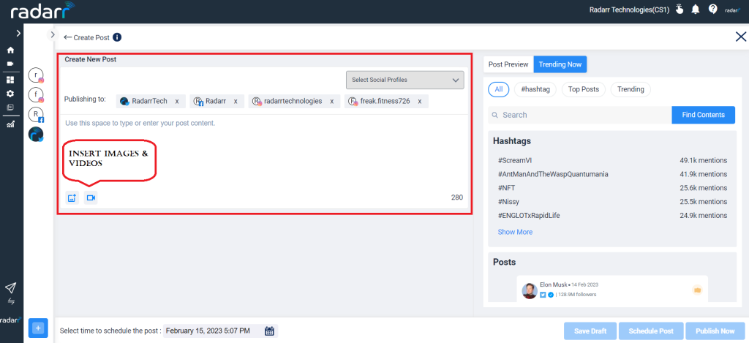Click the orange folder icon on Elon Musk post

coord(697,290)
